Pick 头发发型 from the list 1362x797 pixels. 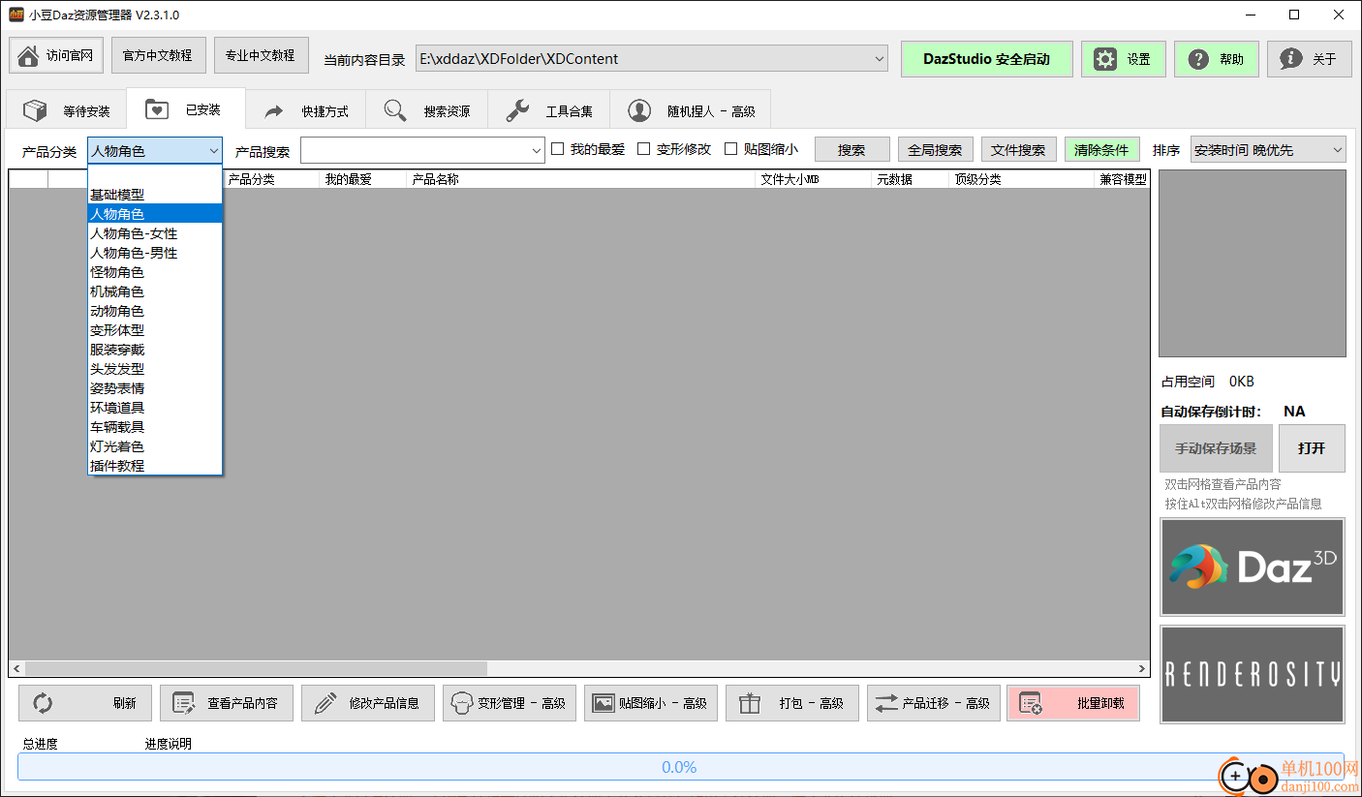tap(155, 369)
